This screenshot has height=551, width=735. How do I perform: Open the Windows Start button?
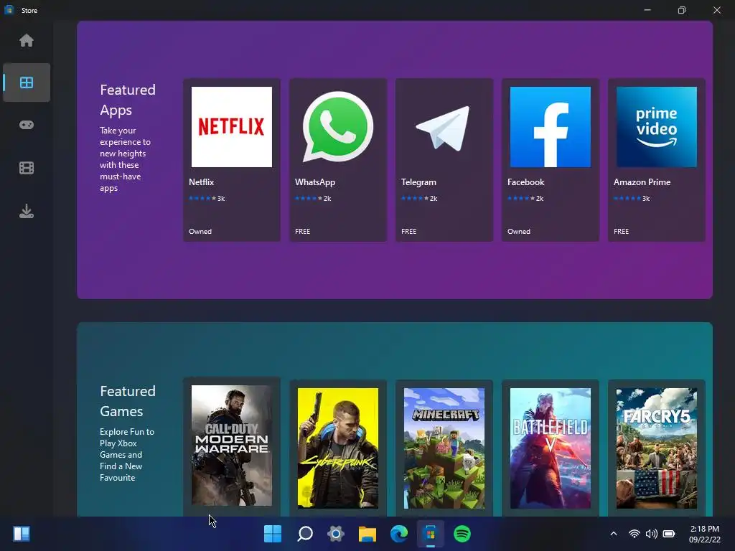coord(273,534)
